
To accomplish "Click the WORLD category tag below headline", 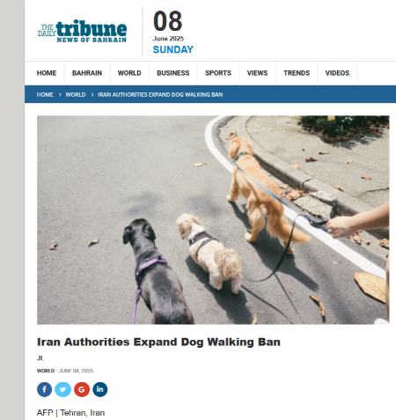I will click(46, 371).
